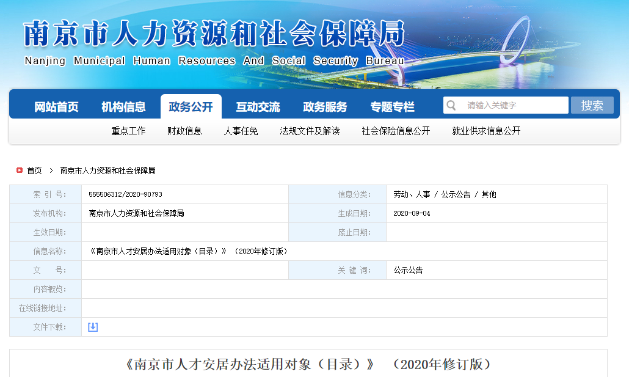Click the 南京市人力资源和社会保障局 header logo title
The height and width of the screenshot is (377, 629).
coord(214,34)
